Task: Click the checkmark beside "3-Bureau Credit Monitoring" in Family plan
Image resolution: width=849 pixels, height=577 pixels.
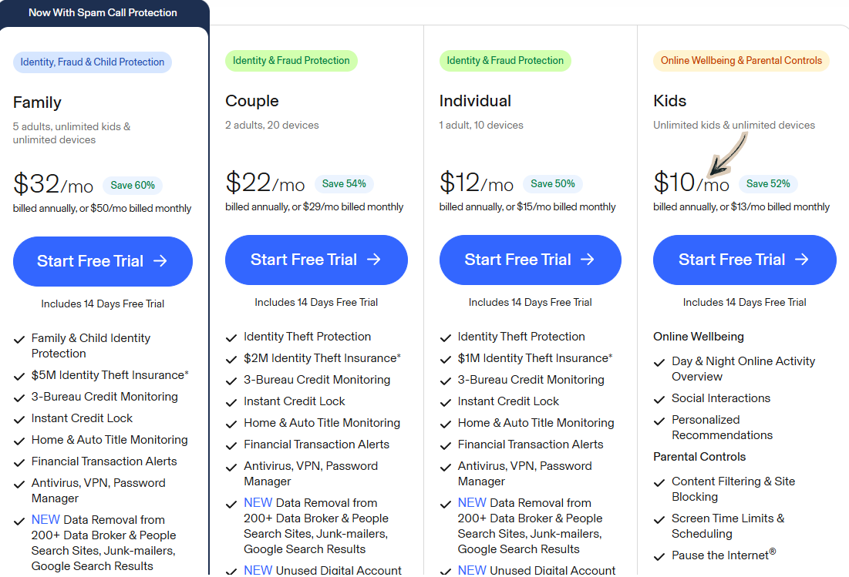Action: click(x=19, y=396)
